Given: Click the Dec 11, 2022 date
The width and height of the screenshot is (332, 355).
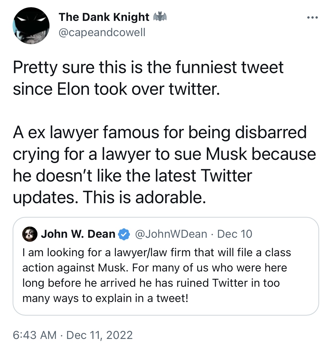Looking at the screenshot, I should pyautogui.click(x=100, y=335).
